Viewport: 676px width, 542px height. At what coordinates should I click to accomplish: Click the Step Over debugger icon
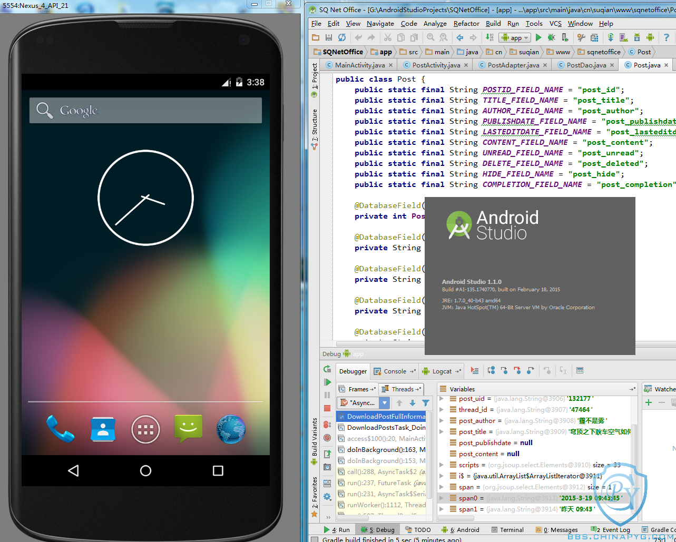(491, 371)
